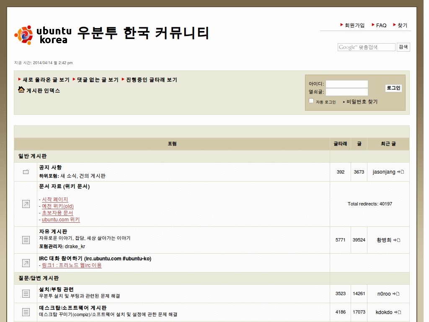
Task: Open the 시작 페이지 wiki link
Action: click(55, 199)
